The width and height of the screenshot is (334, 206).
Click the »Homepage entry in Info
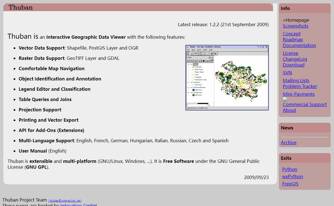pyautogui.click(x=296, y=20)
